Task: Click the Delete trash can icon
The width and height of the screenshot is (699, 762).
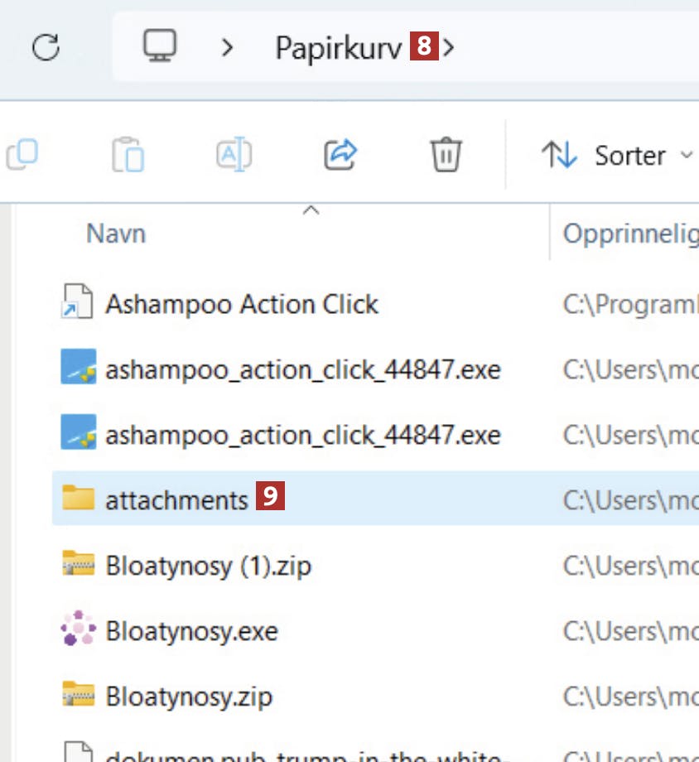Action: pos(446,155)
